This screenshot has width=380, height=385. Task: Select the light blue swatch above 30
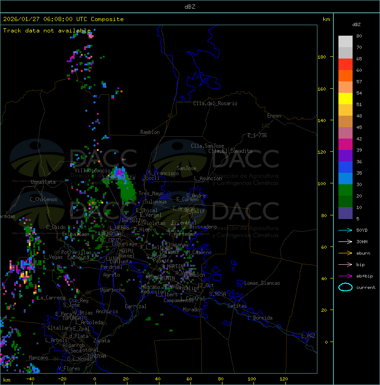(345, 179)
